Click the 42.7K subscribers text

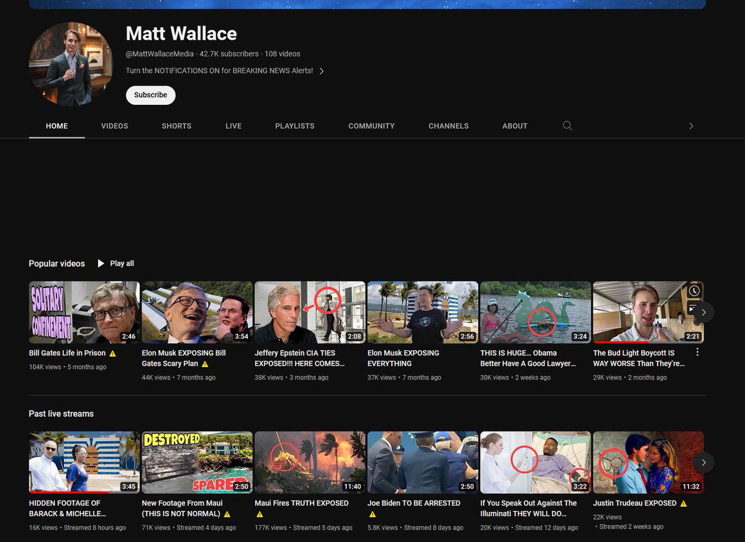click(x=229, y=54)
